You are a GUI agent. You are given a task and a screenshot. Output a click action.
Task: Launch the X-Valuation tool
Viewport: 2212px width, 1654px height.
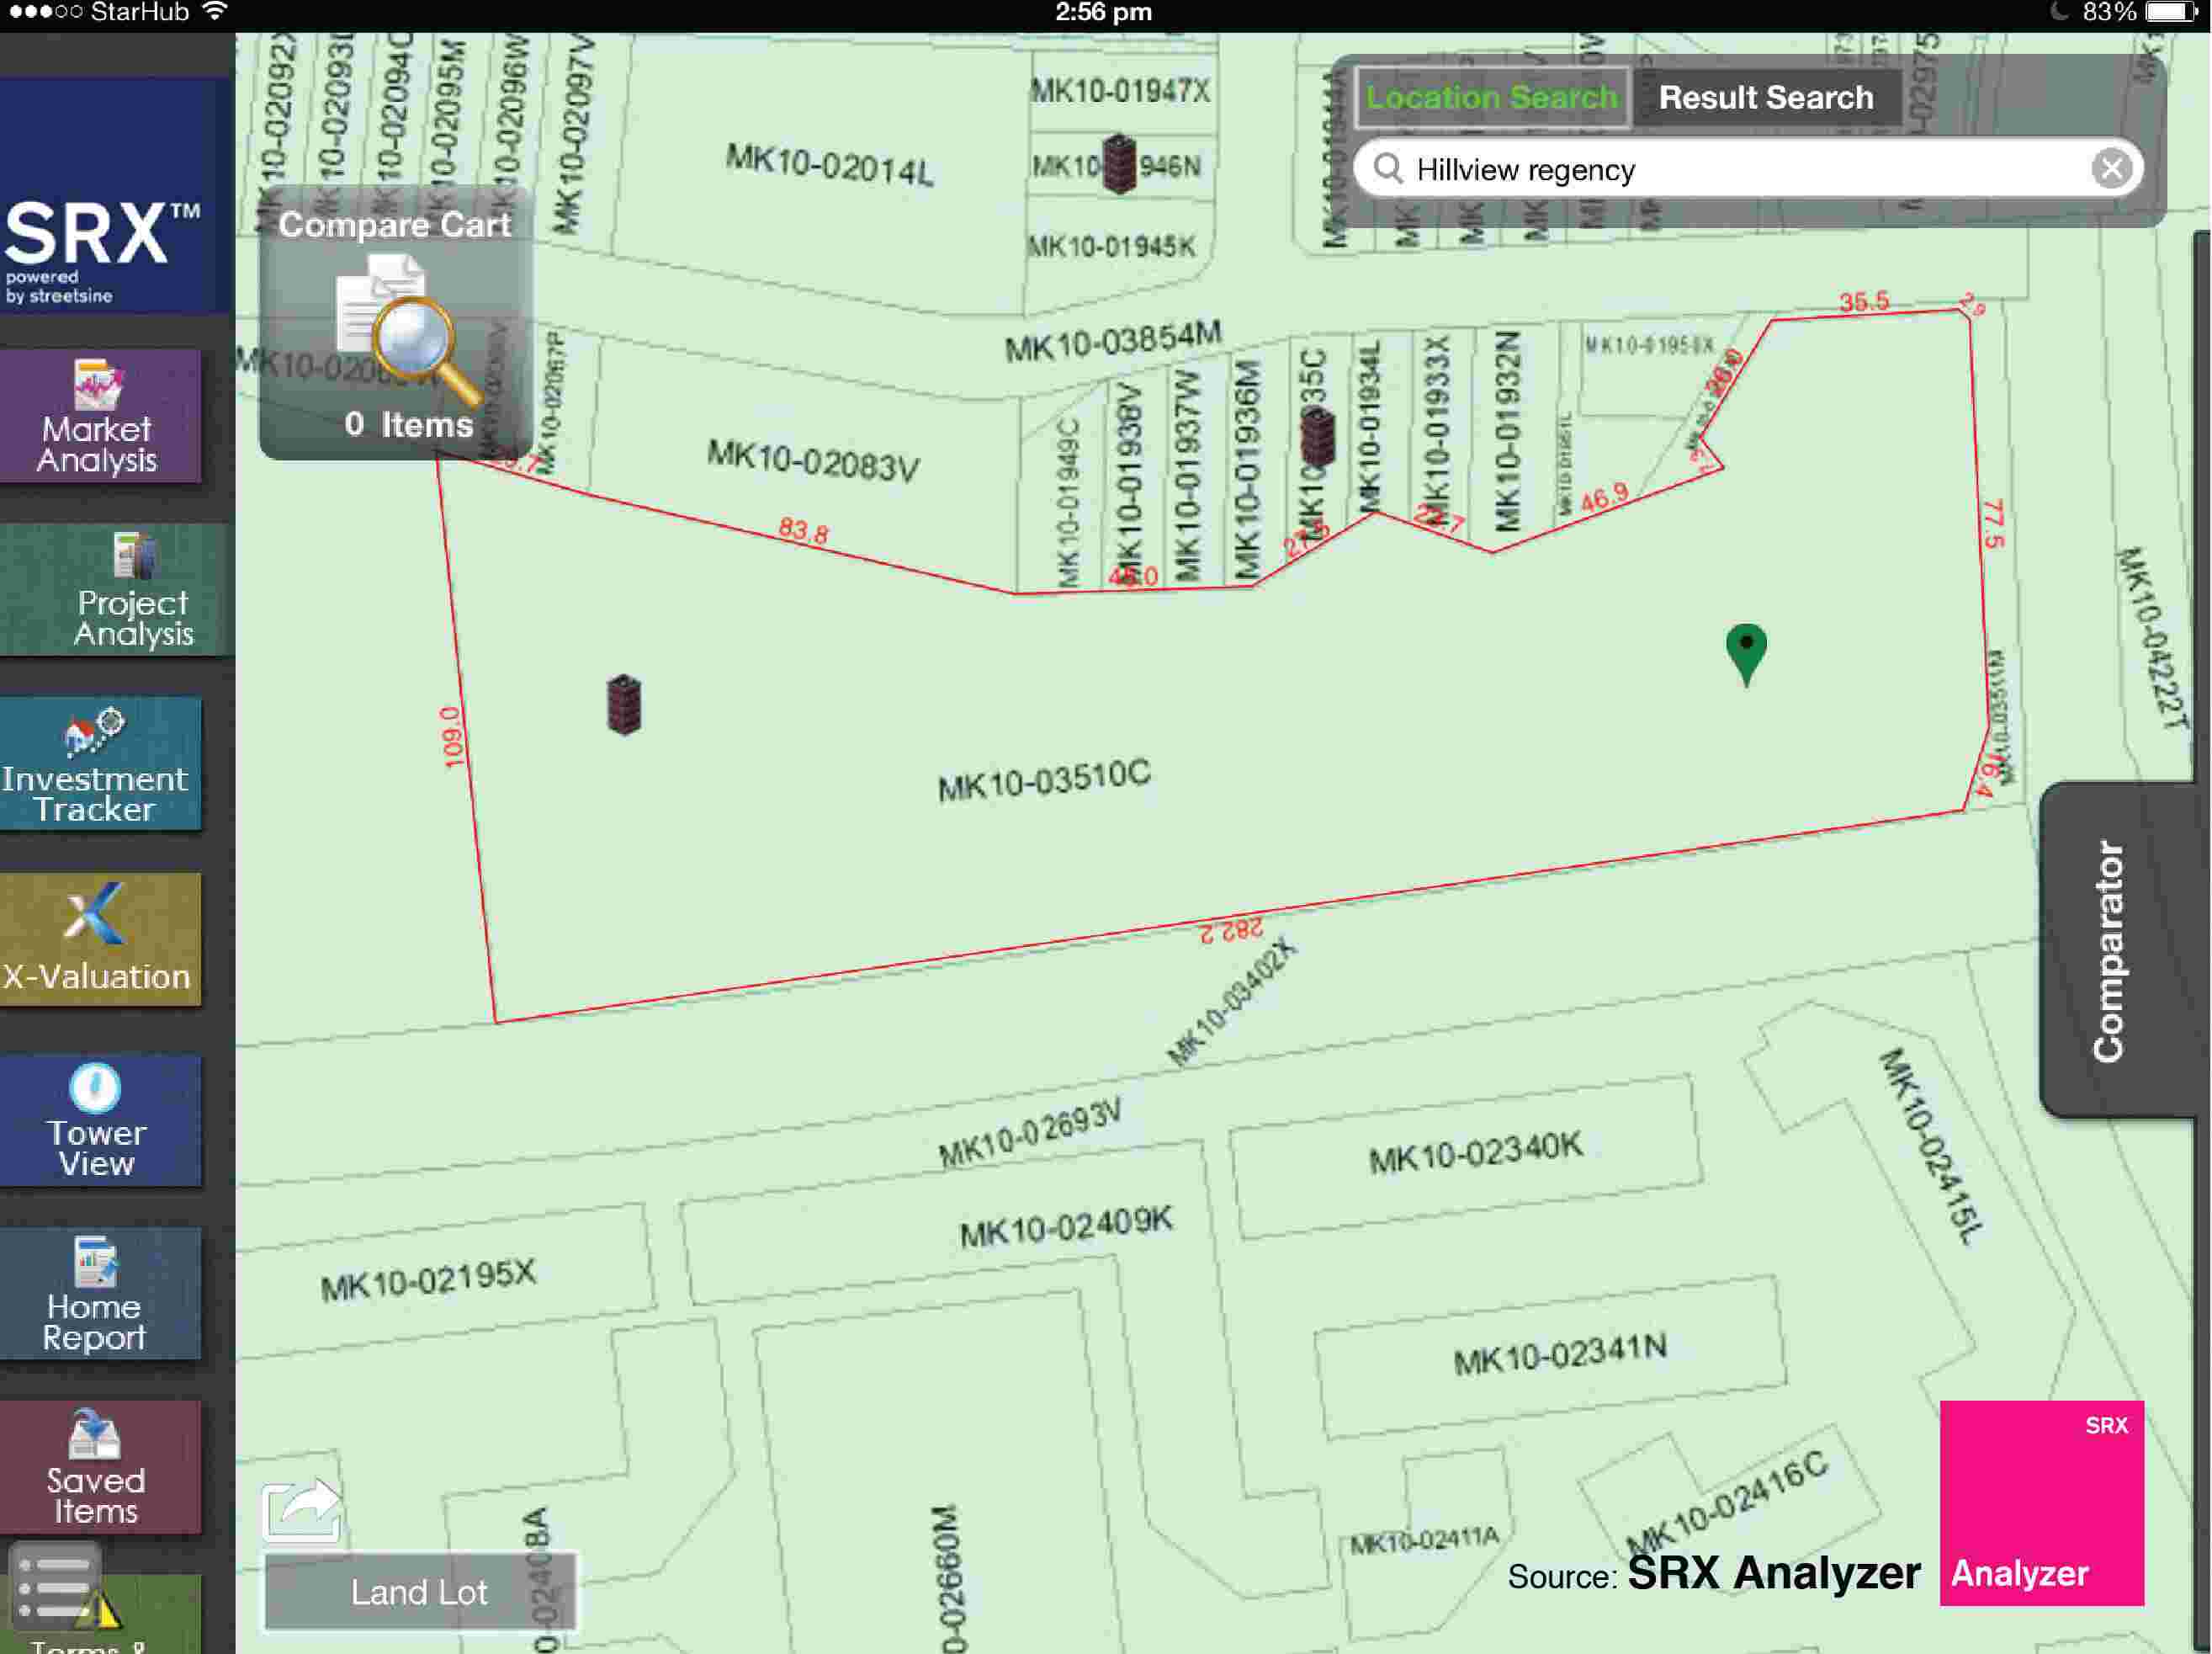click(100, 939)
